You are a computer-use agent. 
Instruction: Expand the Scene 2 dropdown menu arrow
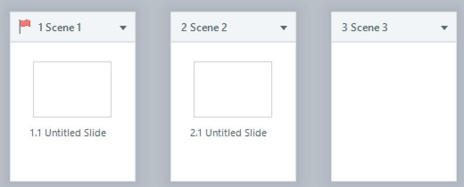coord(284,28)
